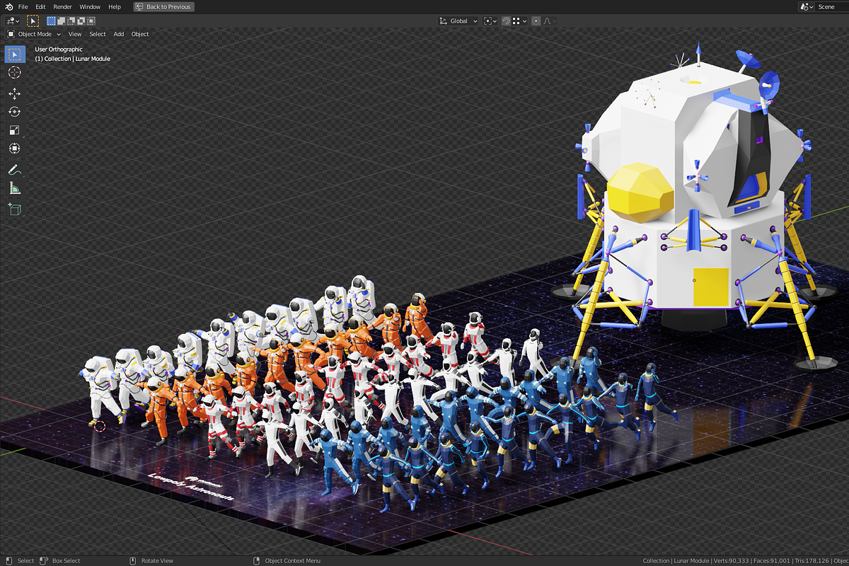
Task: Click the 3D cursor on the floor
Action: [x=100, y=426]
